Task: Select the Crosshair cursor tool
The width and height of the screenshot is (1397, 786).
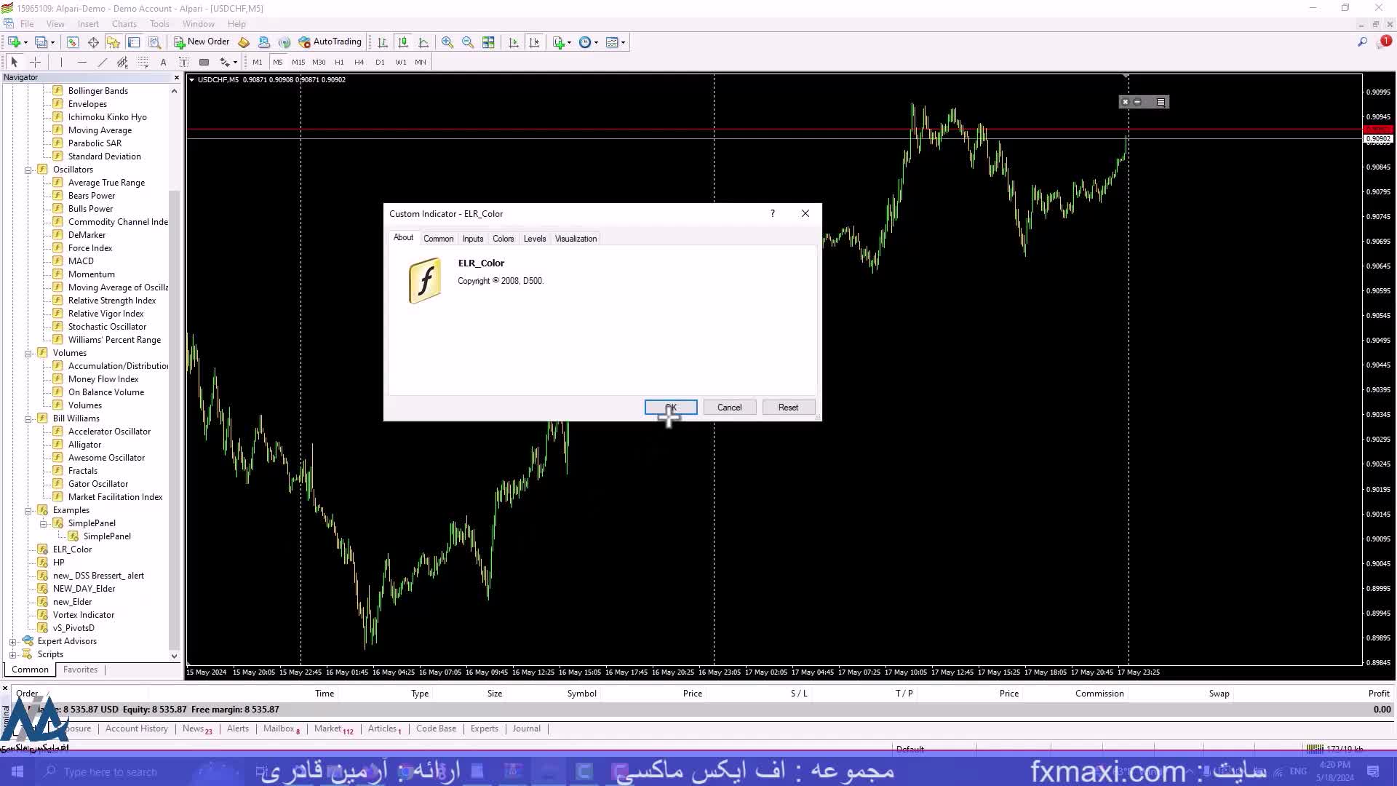Action: tap(35, 63)
